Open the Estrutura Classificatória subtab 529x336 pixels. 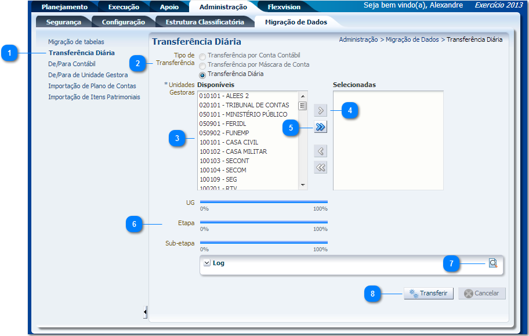(x=204, y=22)
